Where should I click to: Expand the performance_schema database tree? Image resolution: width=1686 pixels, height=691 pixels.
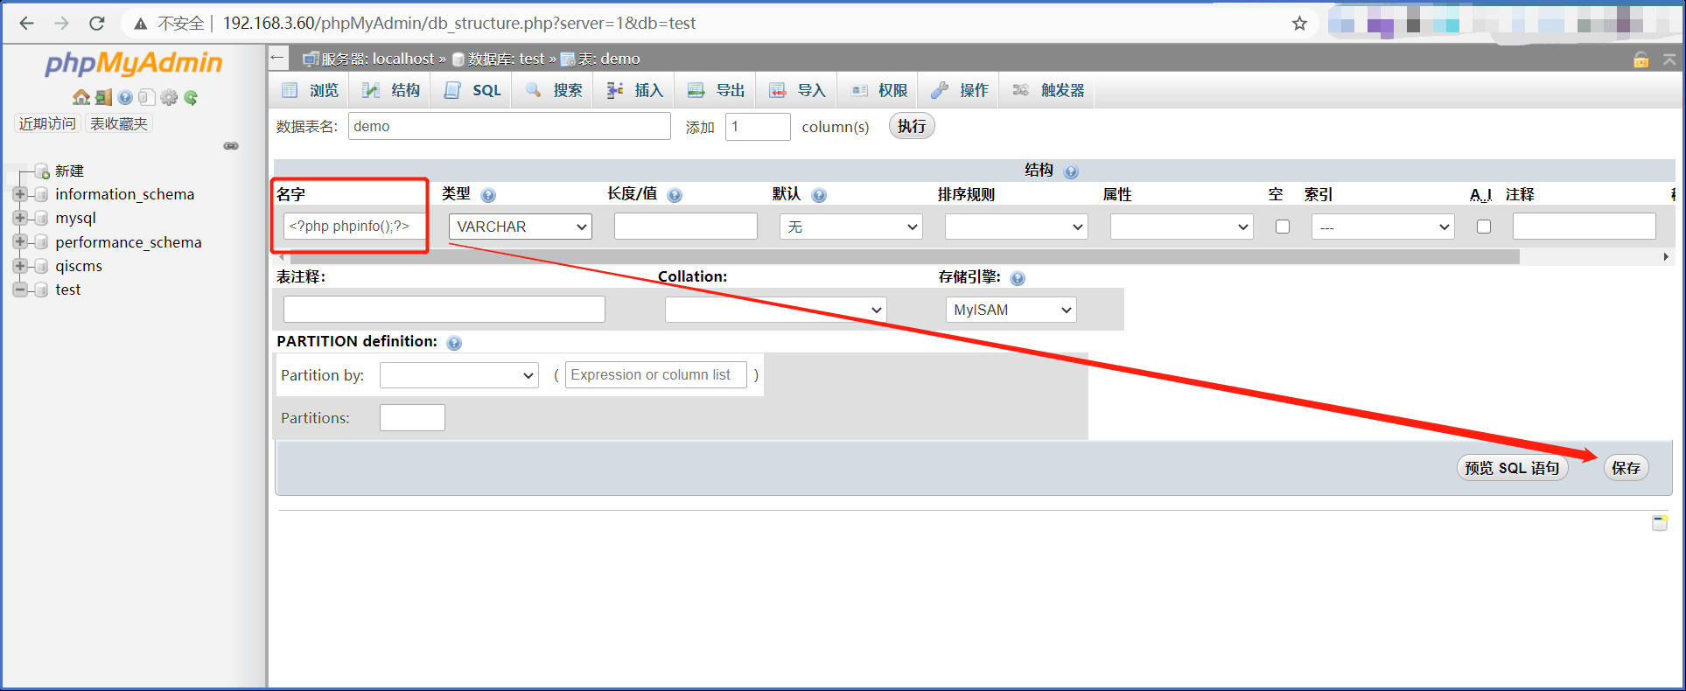(20, 241)
